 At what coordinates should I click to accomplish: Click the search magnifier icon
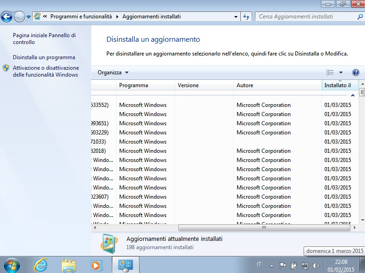[x=360, y=17]
